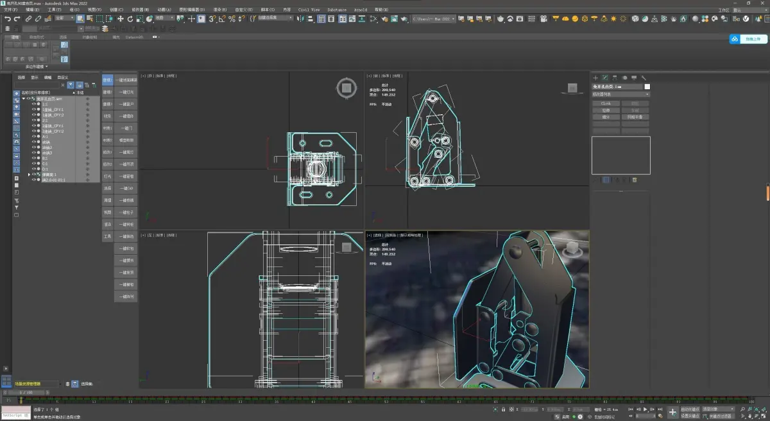Toggle visibility eye of 弹簧簧:1 item

tap(35, 175)
